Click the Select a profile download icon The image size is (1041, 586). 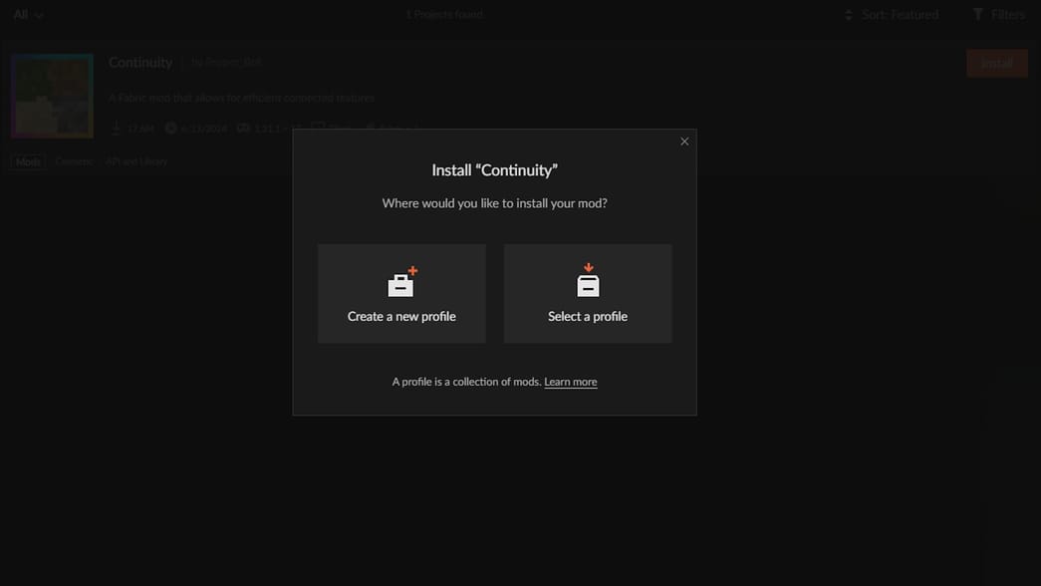(588, 282)
